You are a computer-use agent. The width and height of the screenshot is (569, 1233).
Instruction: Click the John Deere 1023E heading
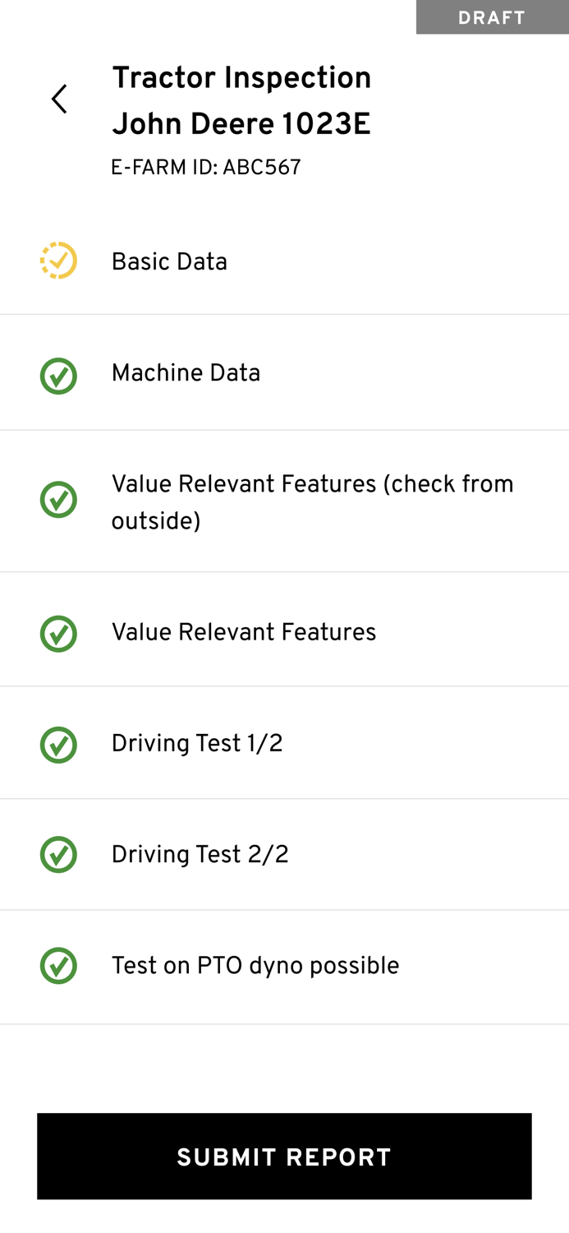[x=241, y=125]
